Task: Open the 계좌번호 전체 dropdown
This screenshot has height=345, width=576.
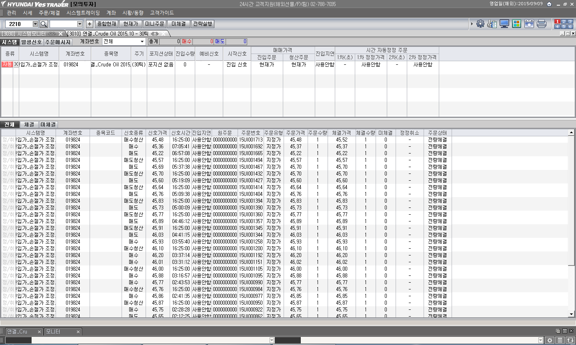Action: [x=142, y=42]
